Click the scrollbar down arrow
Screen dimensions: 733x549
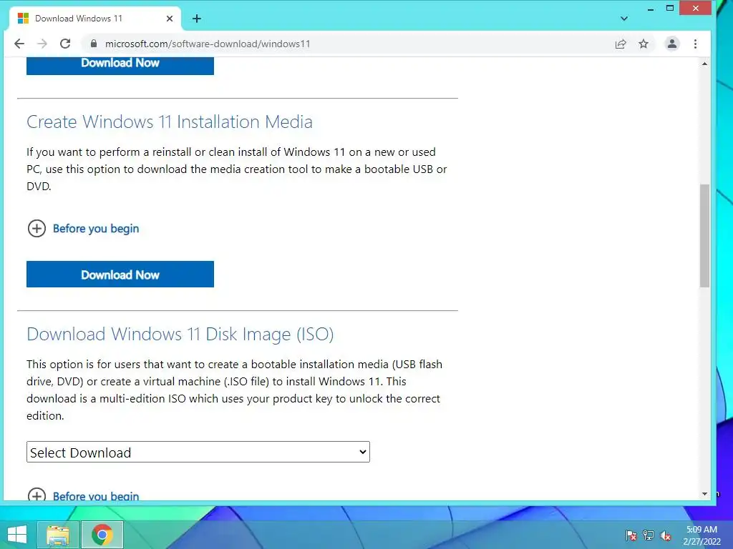(x=704, y=494)
